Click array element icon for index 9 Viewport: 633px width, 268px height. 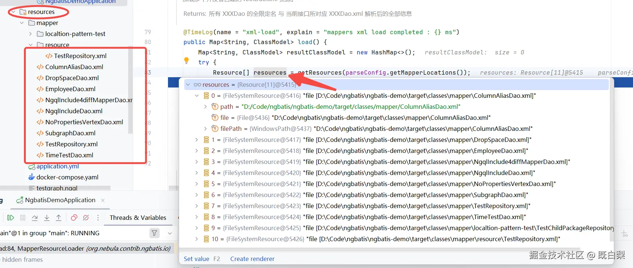(x=206, y=228)
